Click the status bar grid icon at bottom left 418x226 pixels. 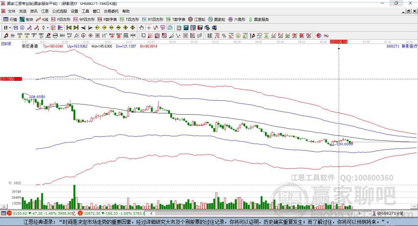point(3,213)
